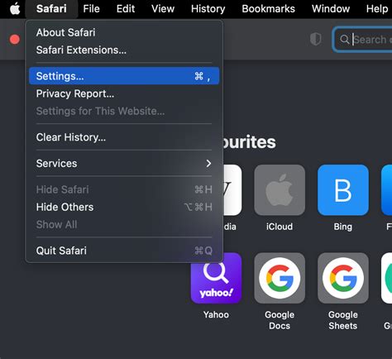Image resolution: width=392 pixels, height=359 pixels.
Task: Choose Quit Safari
Action: coord(124,251)
